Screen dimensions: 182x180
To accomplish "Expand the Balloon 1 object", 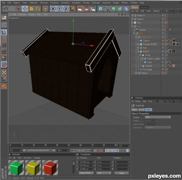I will [132, 15].
